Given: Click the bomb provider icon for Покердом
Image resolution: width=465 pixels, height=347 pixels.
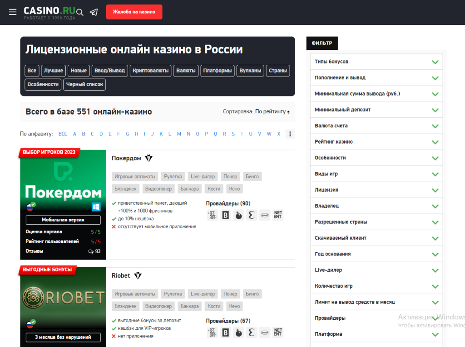Looking at the screenshot, I should [238, 215].
